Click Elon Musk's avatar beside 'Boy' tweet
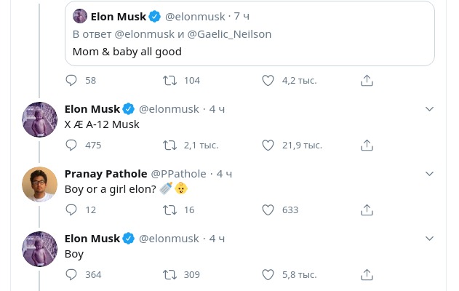Viewport: 459px width, 291px height. [x=40, y=250]
